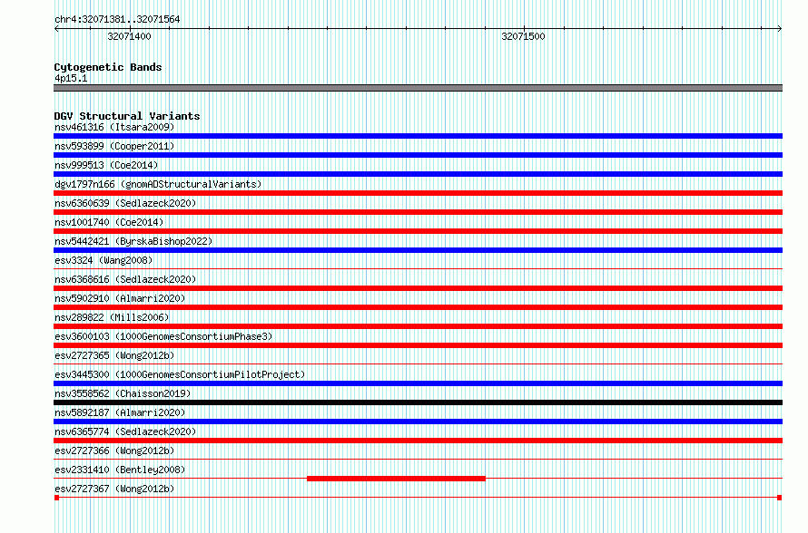Click the thin red line under esv2727366

(x=418, y=459)
